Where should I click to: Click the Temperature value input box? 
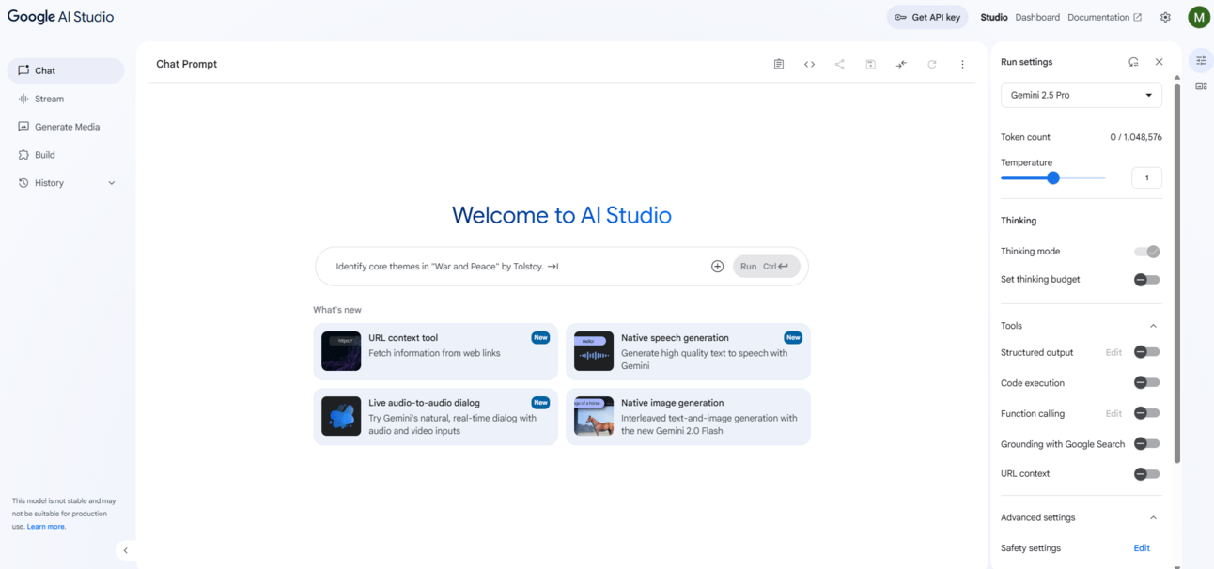pyautogui.click(x=1146, y=177)
